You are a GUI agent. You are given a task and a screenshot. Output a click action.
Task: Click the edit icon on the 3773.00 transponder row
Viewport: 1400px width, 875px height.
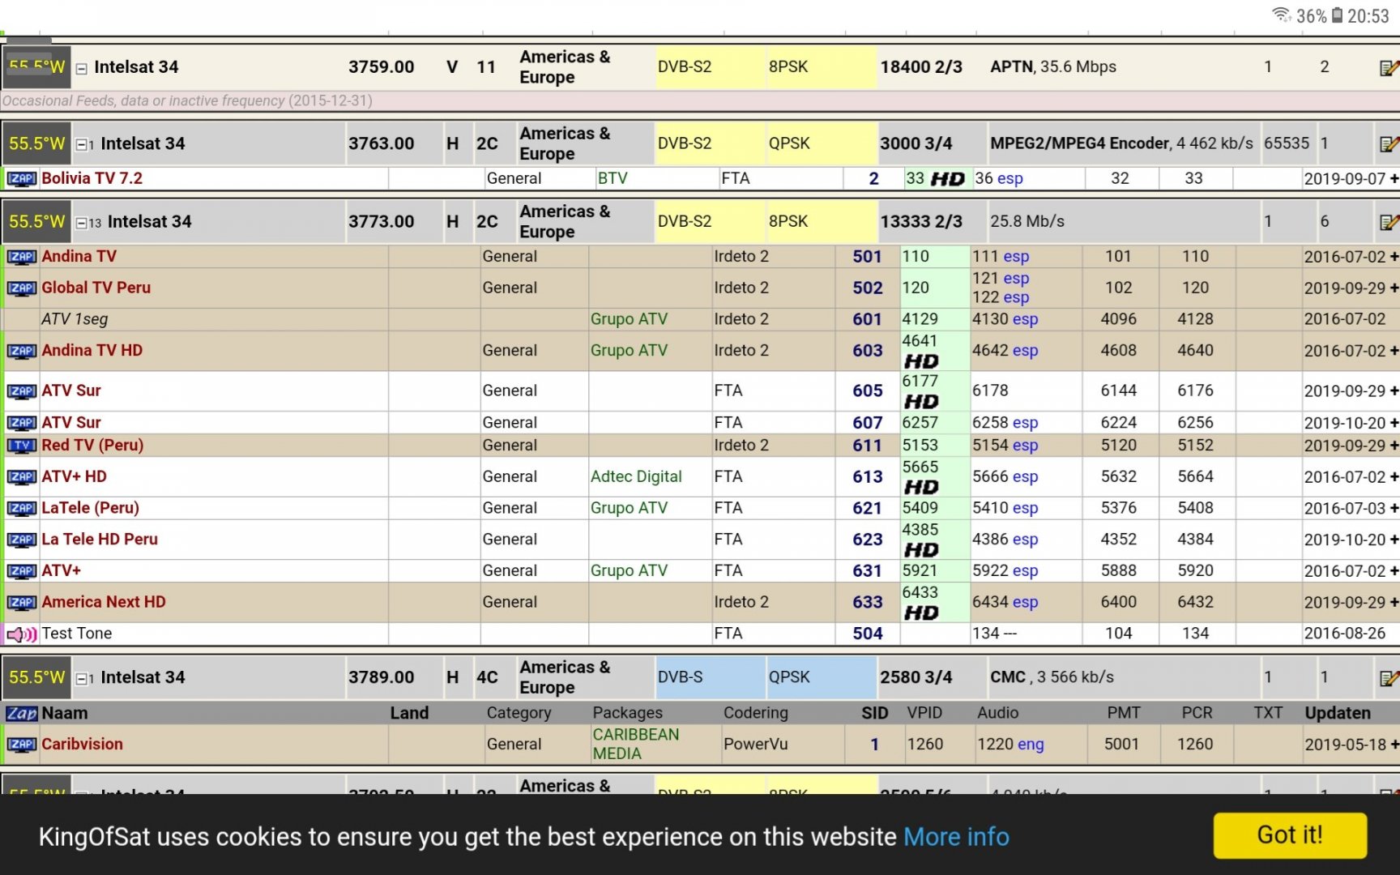click(x=1389, y=222)
